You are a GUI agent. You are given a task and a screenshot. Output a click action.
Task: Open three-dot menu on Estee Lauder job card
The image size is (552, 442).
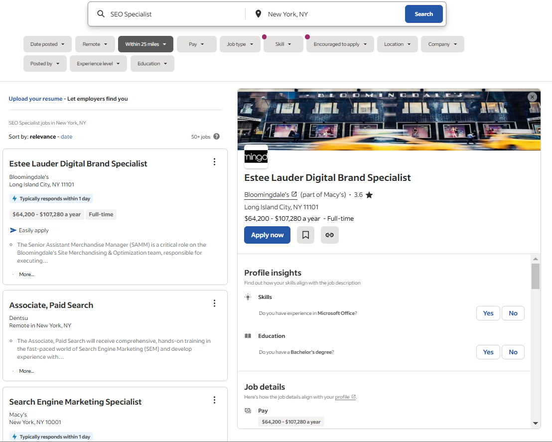coord(214,161)
